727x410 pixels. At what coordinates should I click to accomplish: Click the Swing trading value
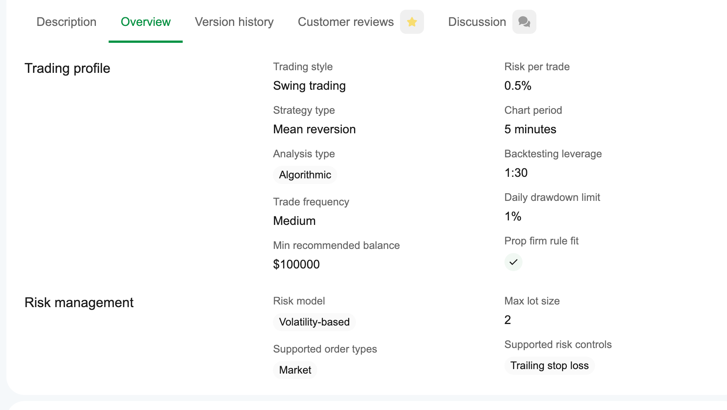[x=309, y=86]
